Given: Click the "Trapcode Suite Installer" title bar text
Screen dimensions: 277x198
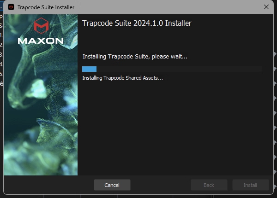Looking at the screenshot, I should (46, 7).
